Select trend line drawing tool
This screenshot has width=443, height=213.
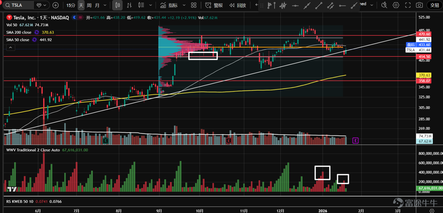(x=319, y=5)
